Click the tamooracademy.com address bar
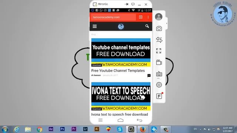 tap(113, 17)
